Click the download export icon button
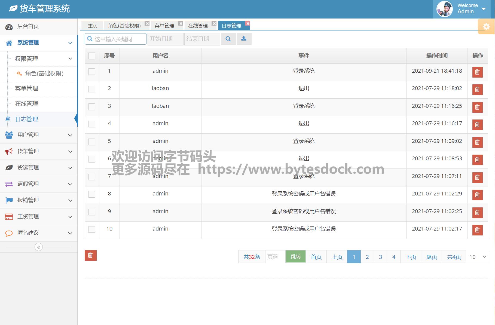 tap(244, 39)
